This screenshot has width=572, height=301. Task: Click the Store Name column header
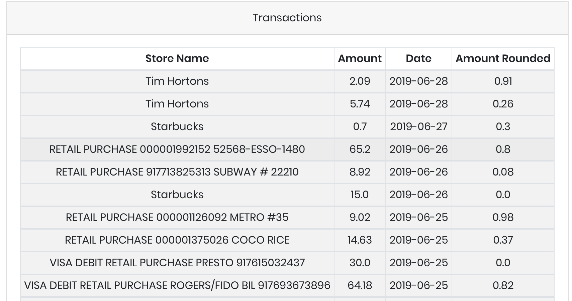(177, 58)
